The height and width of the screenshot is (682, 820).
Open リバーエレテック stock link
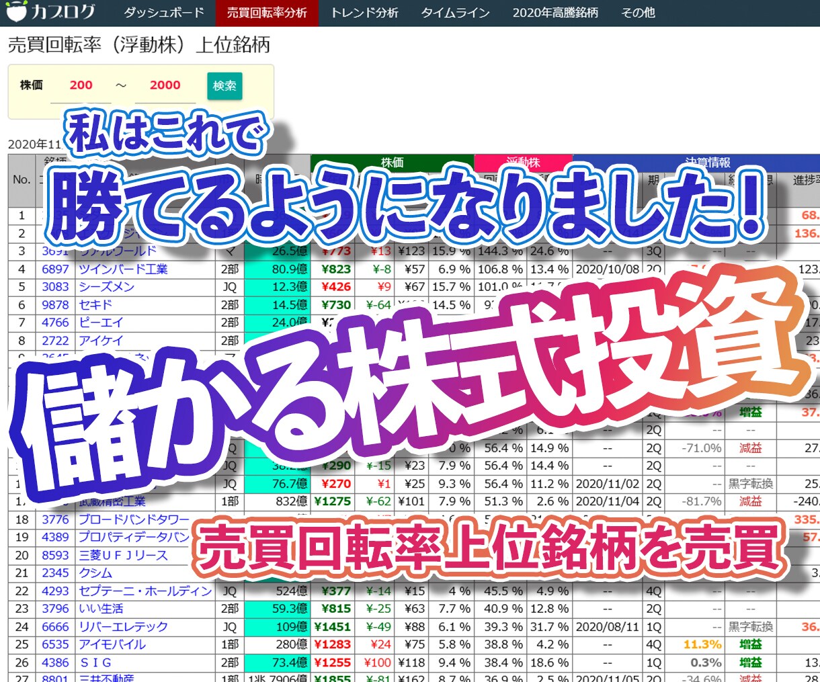coord(123,627)
